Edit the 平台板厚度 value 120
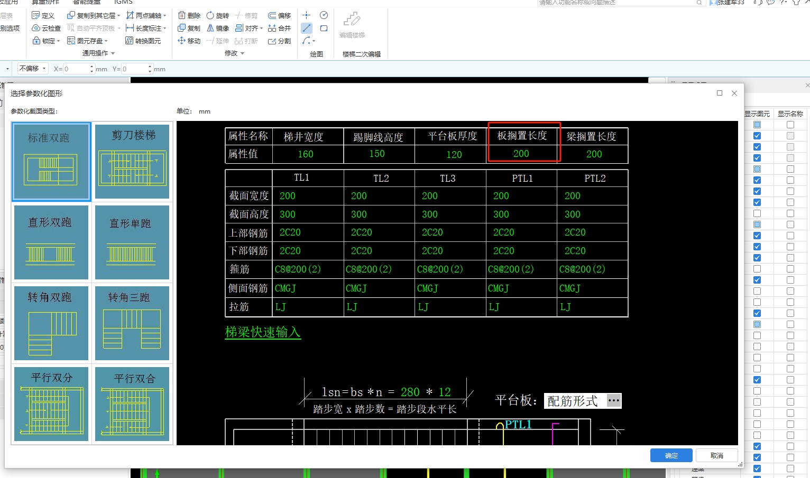This screenshot has width=810, height=478. 454,154
